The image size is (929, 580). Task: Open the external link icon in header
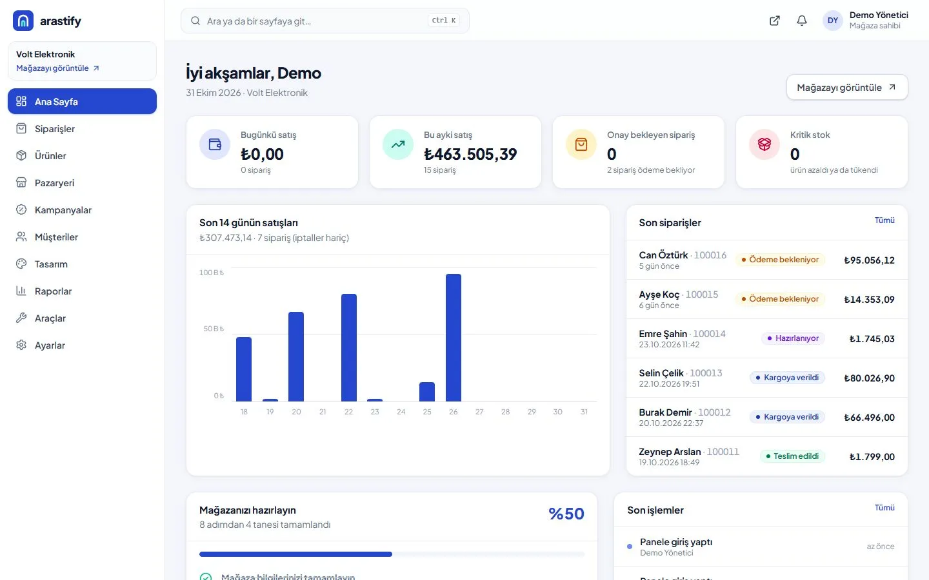[x=775, y=21]
